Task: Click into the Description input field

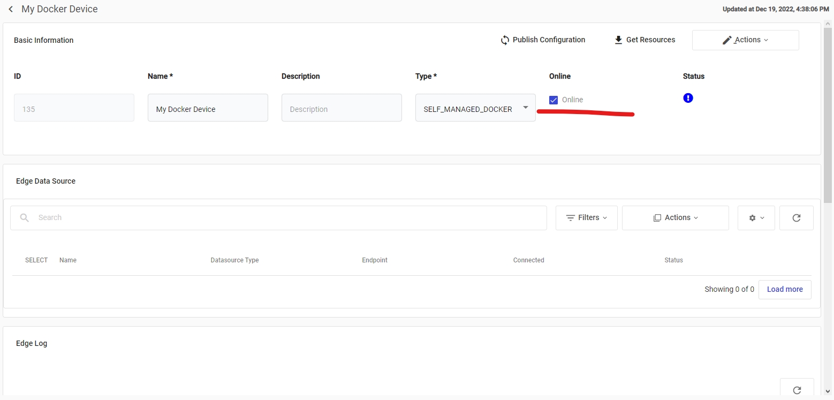Action: (342, 108)
